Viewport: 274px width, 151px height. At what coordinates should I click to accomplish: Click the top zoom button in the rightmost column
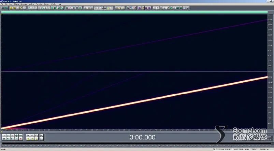pos(41,135)
